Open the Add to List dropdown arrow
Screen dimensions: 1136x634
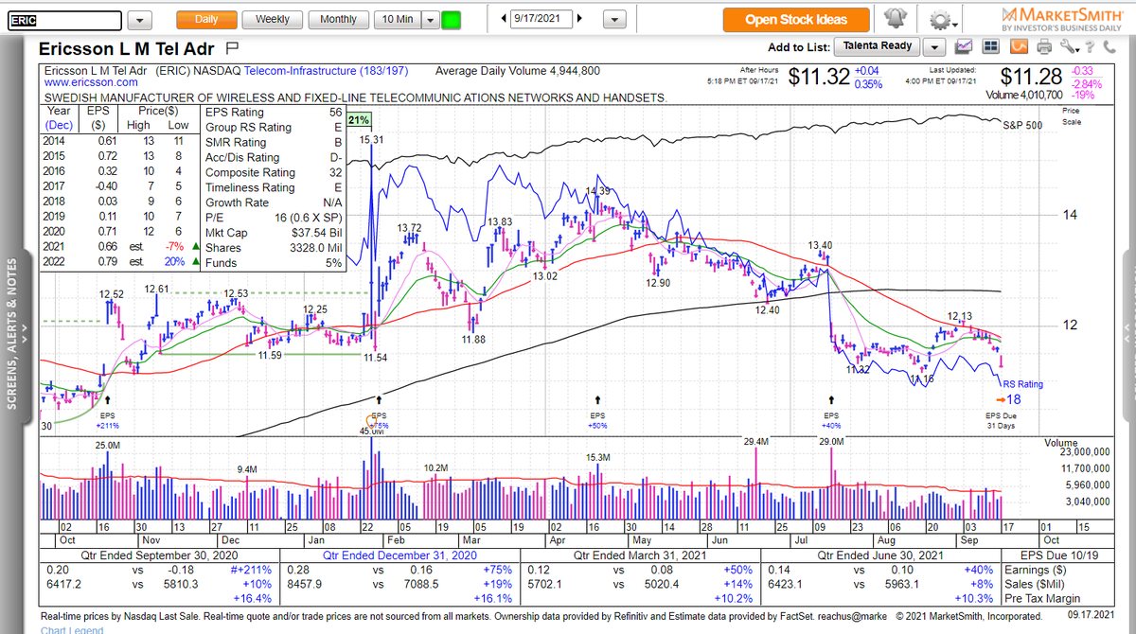click(935, 46)
